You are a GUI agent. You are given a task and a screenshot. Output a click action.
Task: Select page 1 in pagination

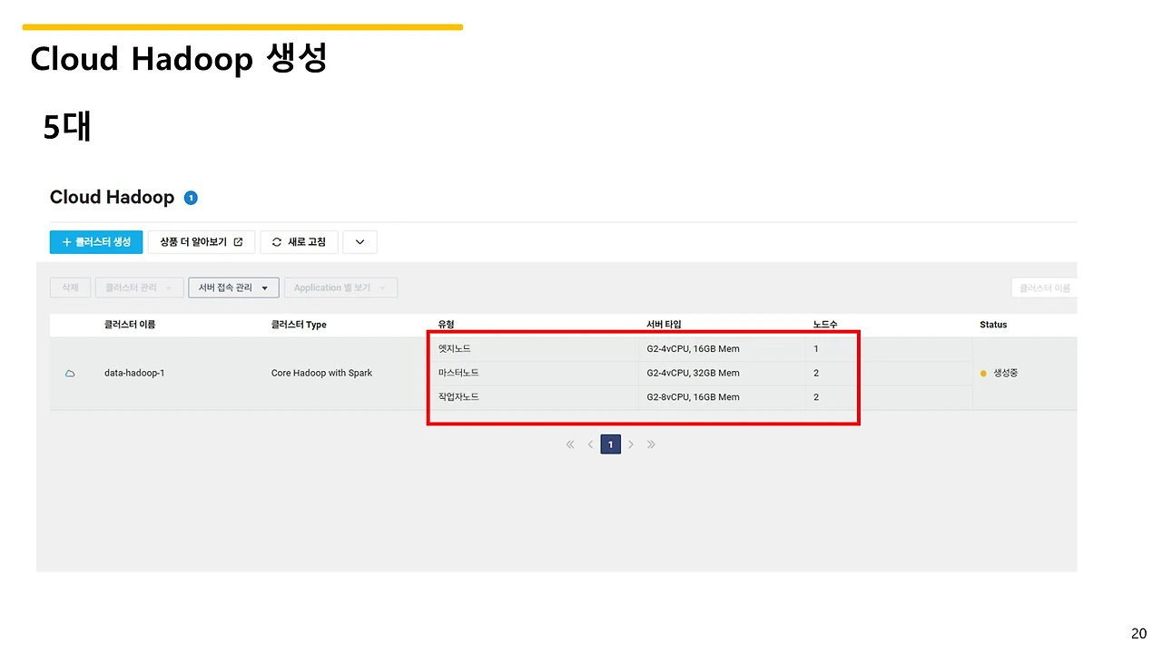(x=611, y=444)
